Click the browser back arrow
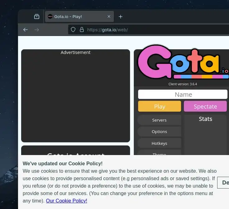Viewport: 229px width, 209px height. point(26,30)
